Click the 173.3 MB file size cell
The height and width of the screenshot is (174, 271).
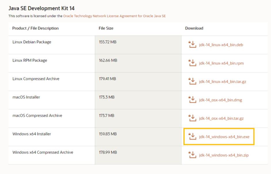point(138,100)
